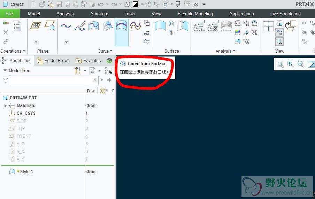Toggle the crossed-out eye hide icon
This screenshot has height=199, width=315.
click(x=304, y=32)
